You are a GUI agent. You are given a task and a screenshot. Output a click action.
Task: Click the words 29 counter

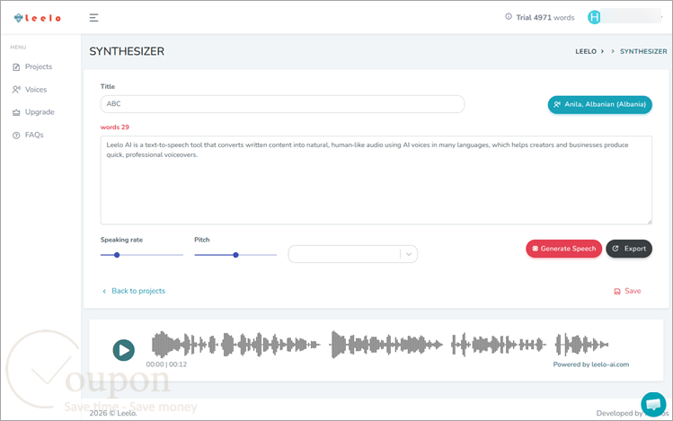point(115,127)
